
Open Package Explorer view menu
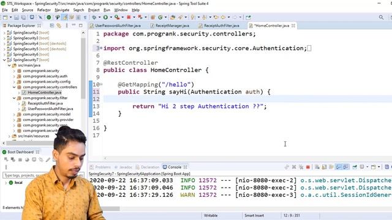click(x=67, y=26)
